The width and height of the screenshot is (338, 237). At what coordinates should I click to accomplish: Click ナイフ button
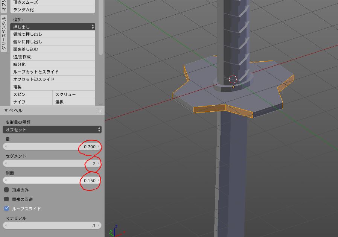(32, 102)
